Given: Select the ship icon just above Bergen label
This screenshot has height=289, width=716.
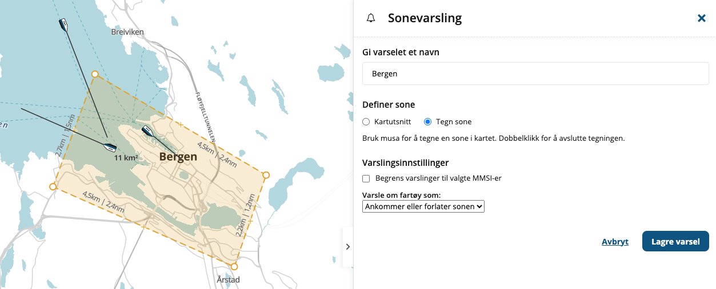Looking at the screenshot, I should point(148,131).
